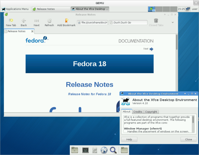This screenshot has height=155, width=199.
Task: Switch to the second workspace
Action: click(159, 9)
